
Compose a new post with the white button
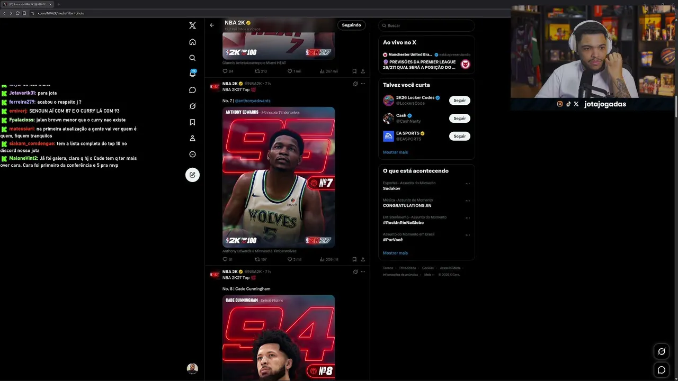coord(192,175)
